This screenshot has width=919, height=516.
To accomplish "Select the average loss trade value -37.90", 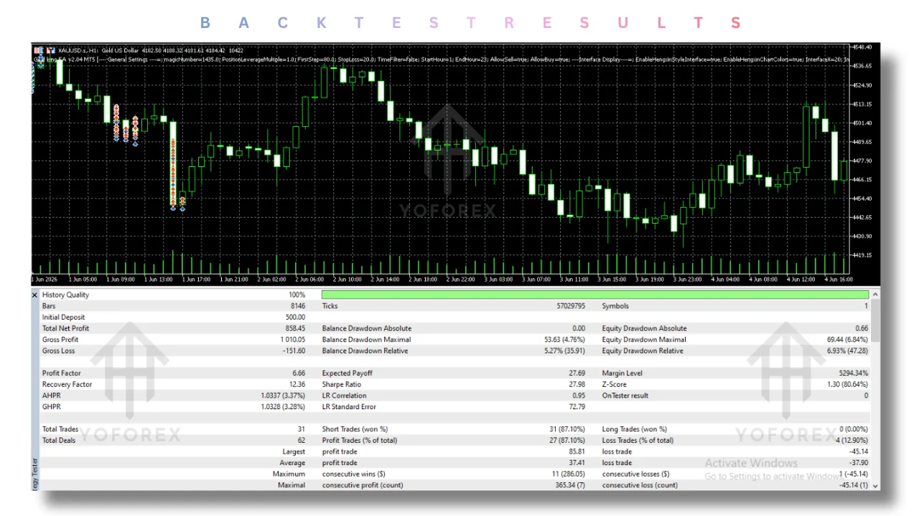I will click(858, 463).
